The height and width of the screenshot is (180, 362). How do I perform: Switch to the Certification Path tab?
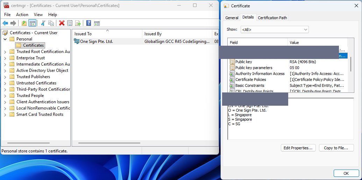pos(272,18)
